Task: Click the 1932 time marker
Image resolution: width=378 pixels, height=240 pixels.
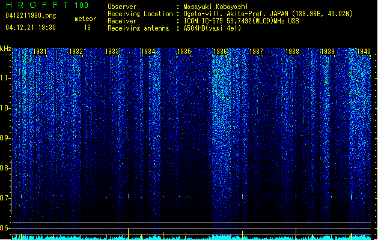Action: (76, 52)
